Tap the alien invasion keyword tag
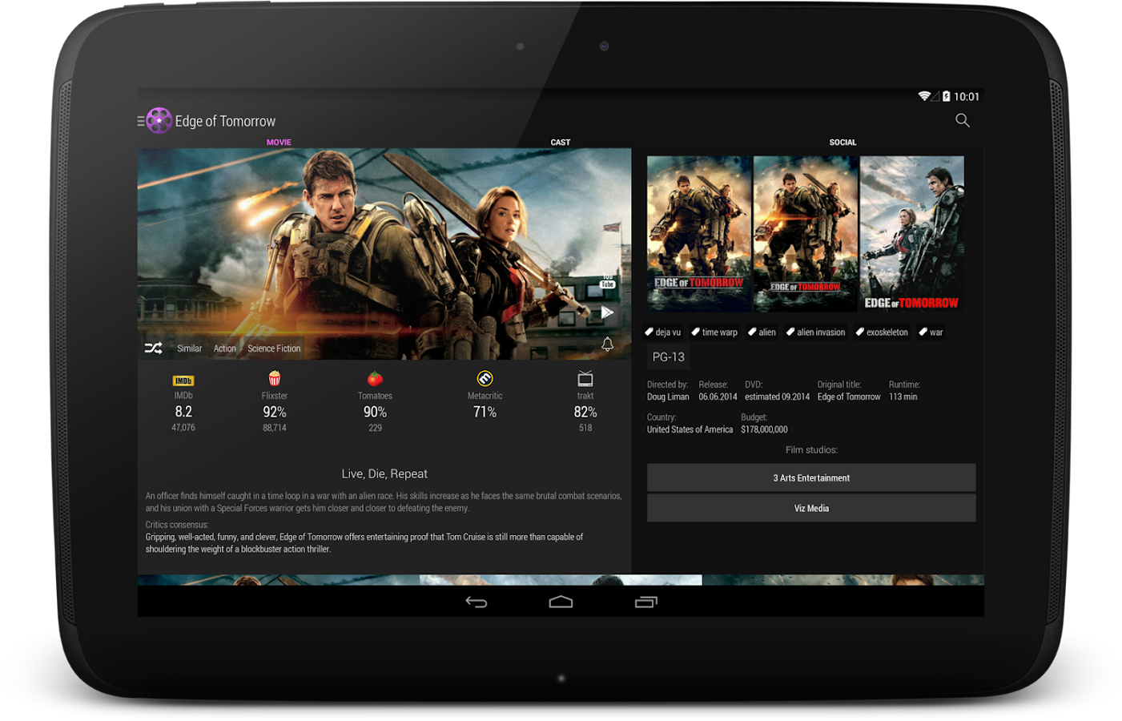Screen dimensions: 1122x721 click(x=816, y=332)
